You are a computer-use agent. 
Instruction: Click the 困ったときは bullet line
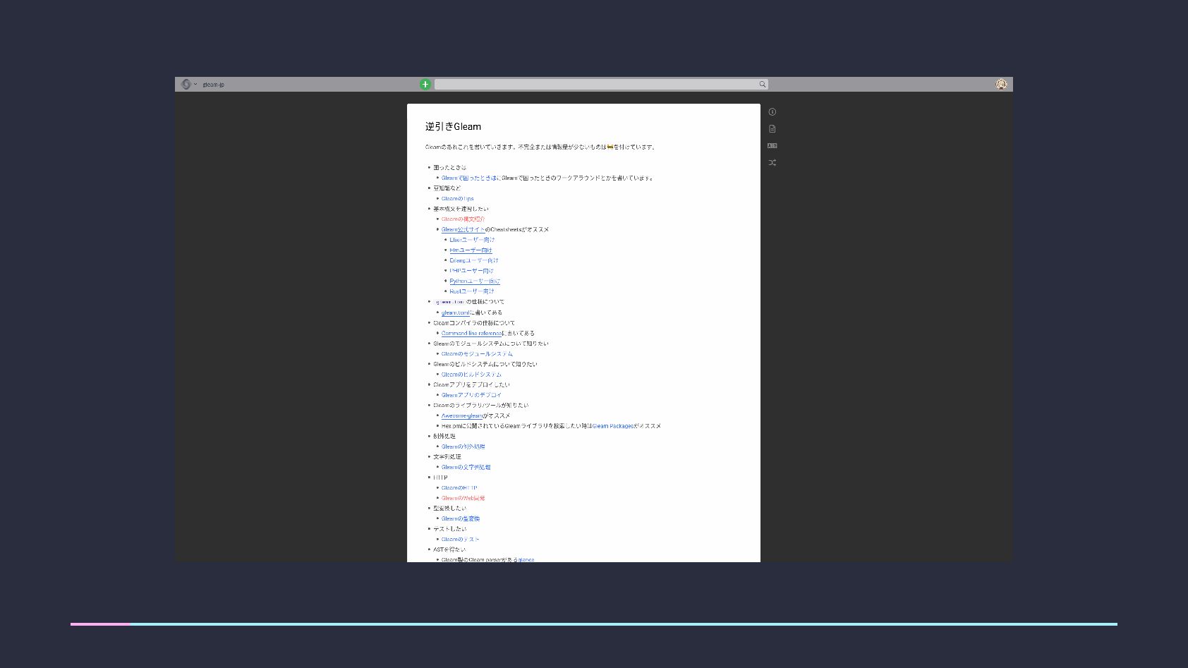tap(449, 168)
